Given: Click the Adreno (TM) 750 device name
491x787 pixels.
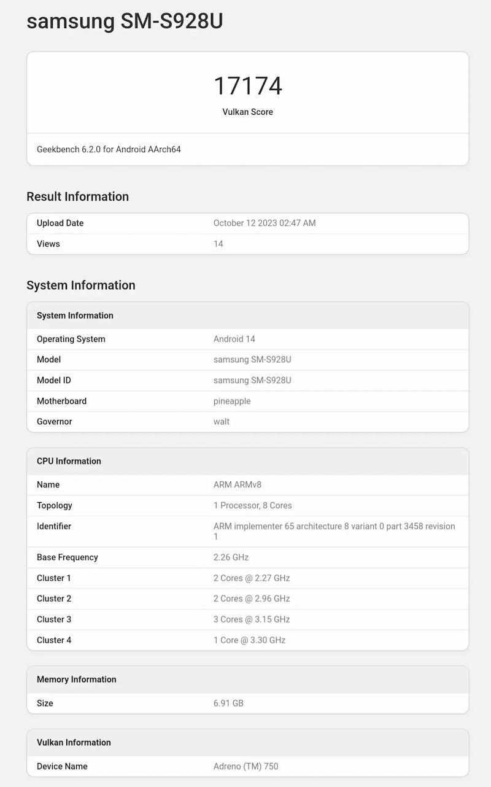Looking at the screenshot, I should (x=245, y=766).
